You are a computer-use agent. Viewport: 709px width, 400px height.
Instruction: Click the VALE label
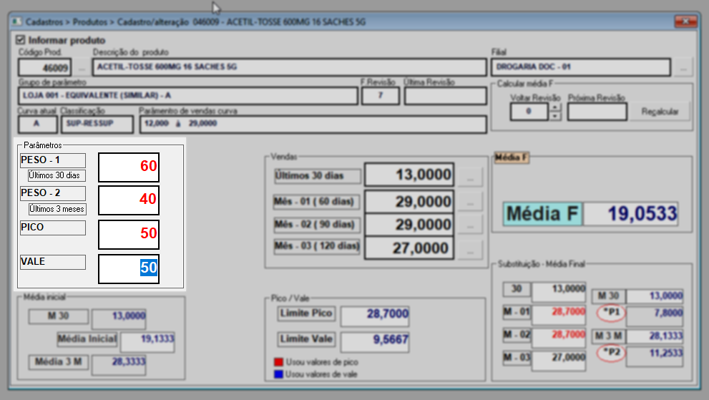(x=53, y=262)
